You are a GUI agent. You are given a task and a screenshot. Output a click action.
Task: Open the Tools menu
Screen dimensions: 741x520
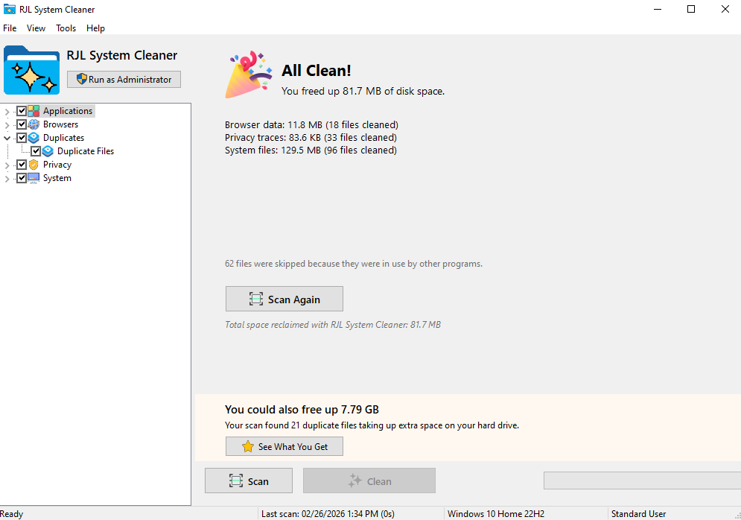coord(66,28)
